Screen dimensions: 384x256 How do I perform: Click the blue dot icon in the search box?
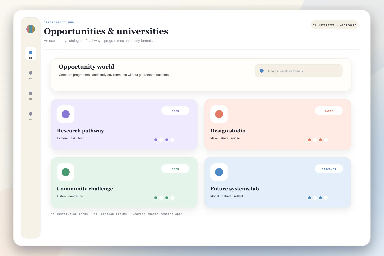pyautogui.click(x=262, y=71)
